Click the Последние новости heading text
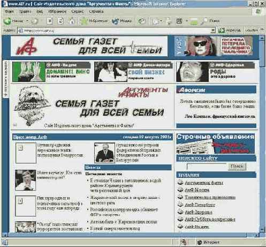The image size is (266, 247). (x=104, y=174)
